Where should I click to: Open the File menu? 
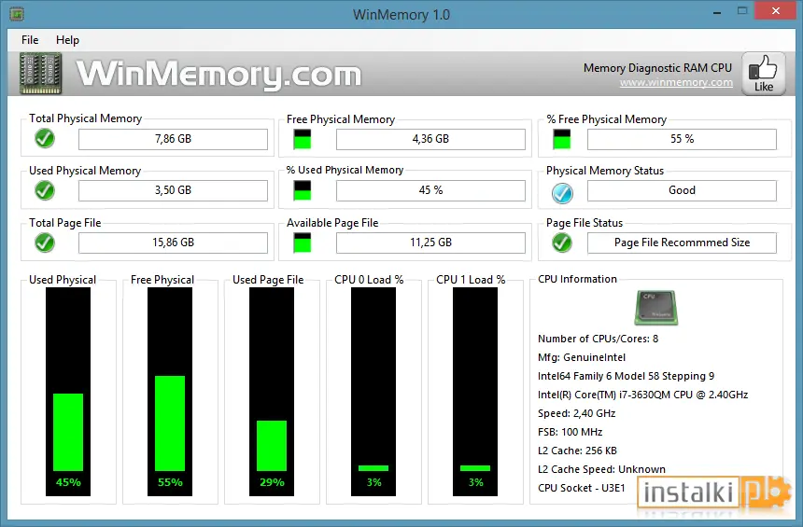[30, 40]
